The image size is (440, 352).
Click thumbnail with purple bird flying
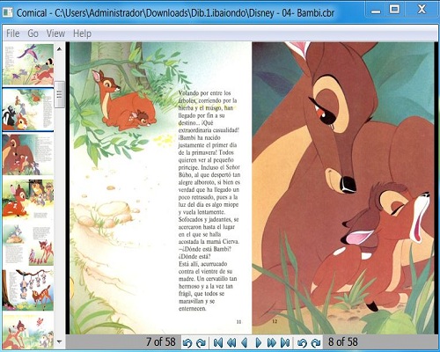[28, 64]
